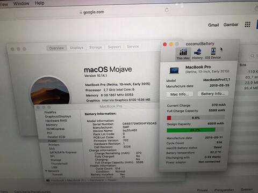The height and width of the screenshot is (193, 258).
Task: Select Firewall under Network in sidebar
Action: pyautogui.click(x=58, y=175)
